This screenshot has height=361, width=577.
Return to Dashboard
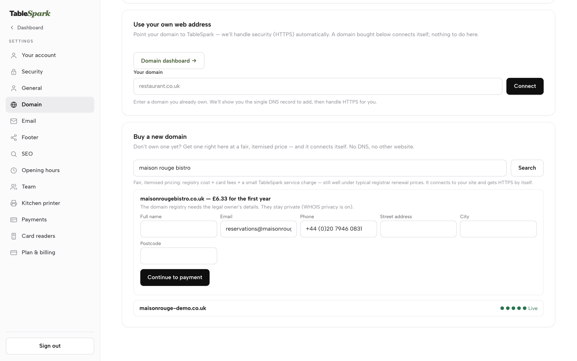pyautogui.click(x=26, y=28)
